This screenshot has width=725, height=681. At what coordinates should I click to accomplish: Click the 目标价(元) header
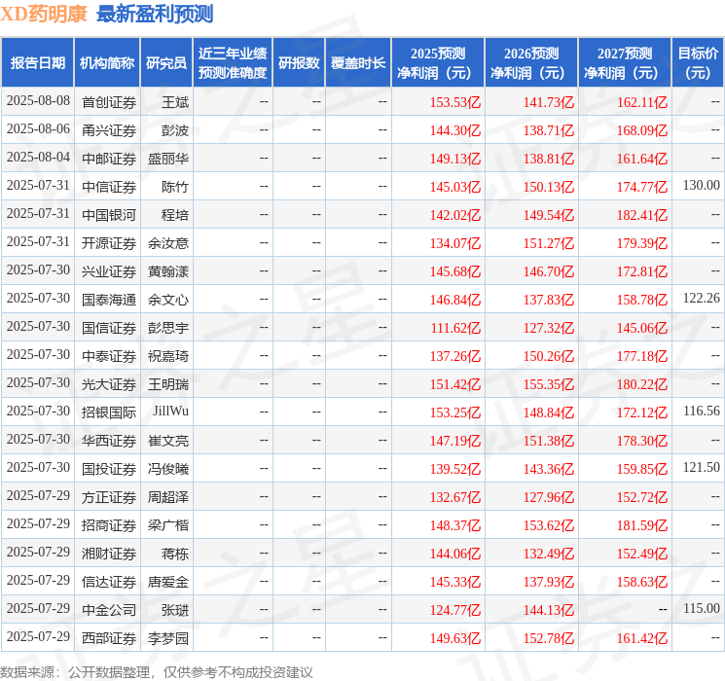pos(698,63)
